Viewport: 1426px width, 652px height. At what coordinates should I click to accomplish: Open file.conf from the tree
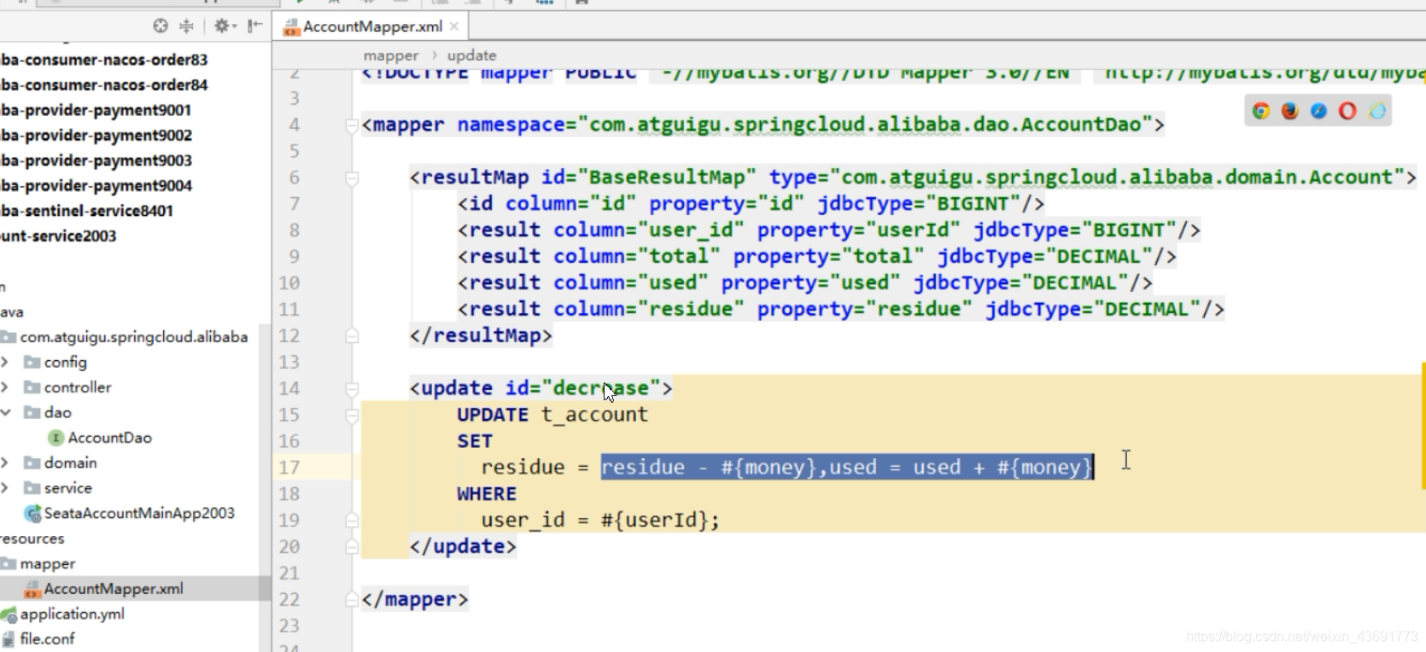coord(47,639)
